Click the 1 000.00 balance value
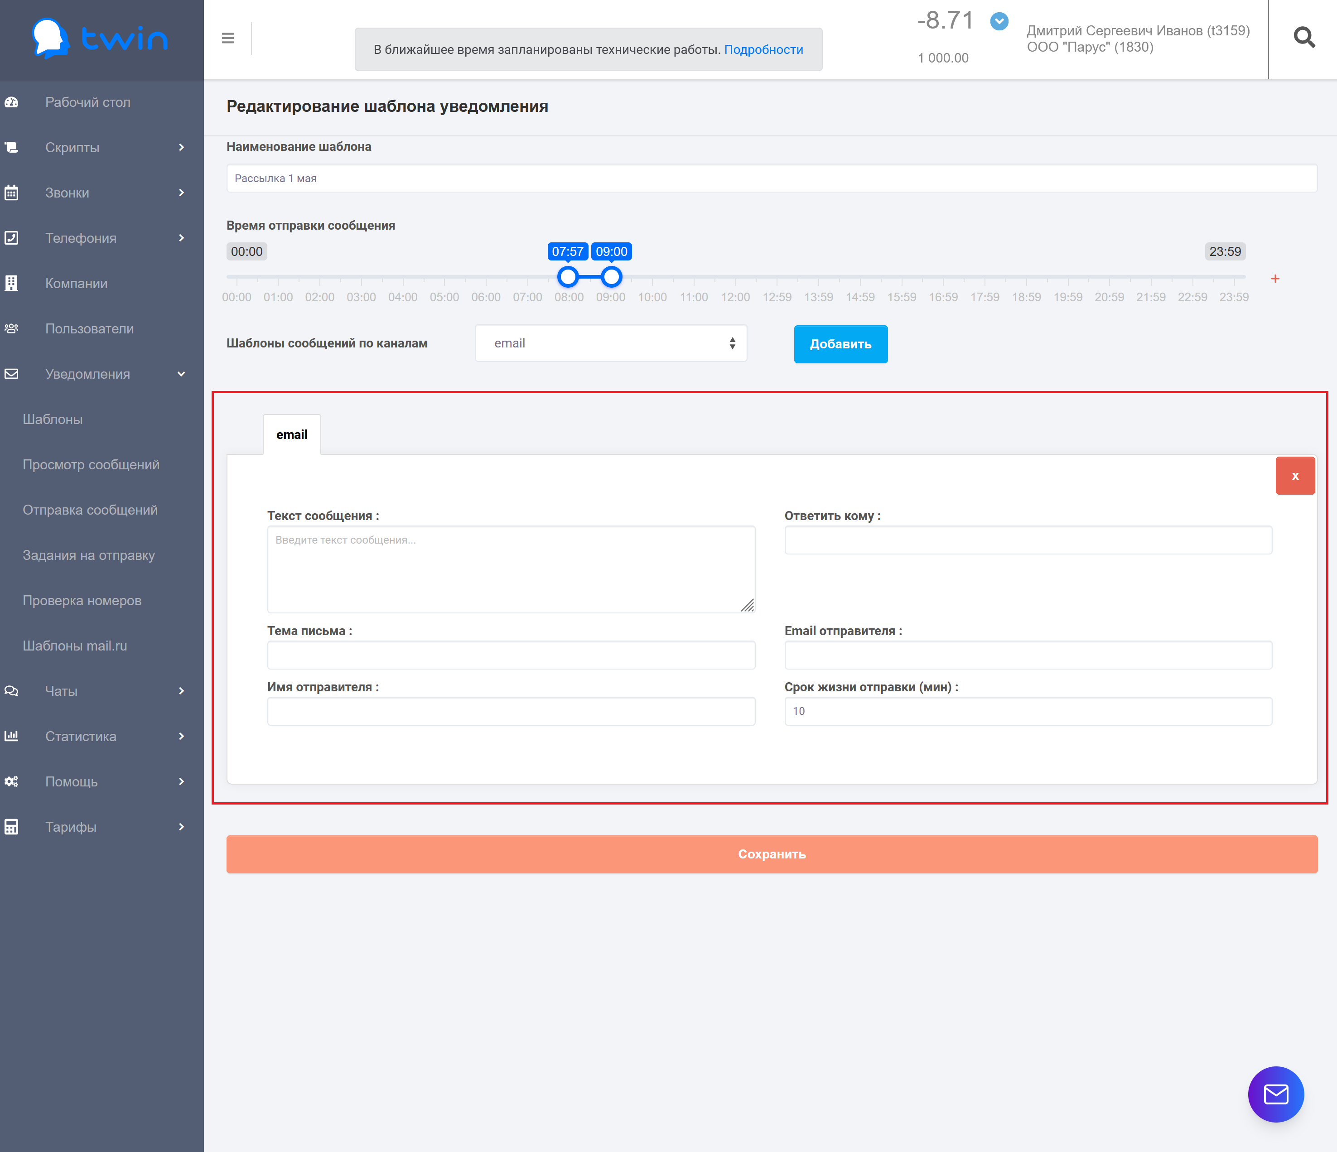 943,58
